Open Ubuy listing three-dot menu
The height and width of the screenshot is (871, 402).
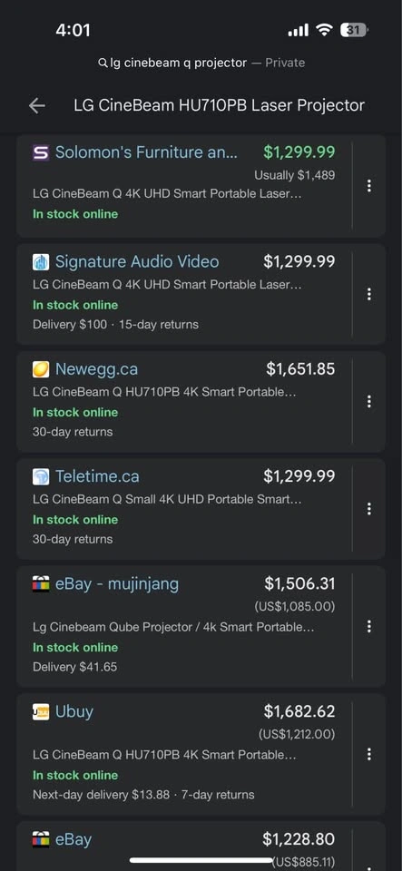pos(368,754)
